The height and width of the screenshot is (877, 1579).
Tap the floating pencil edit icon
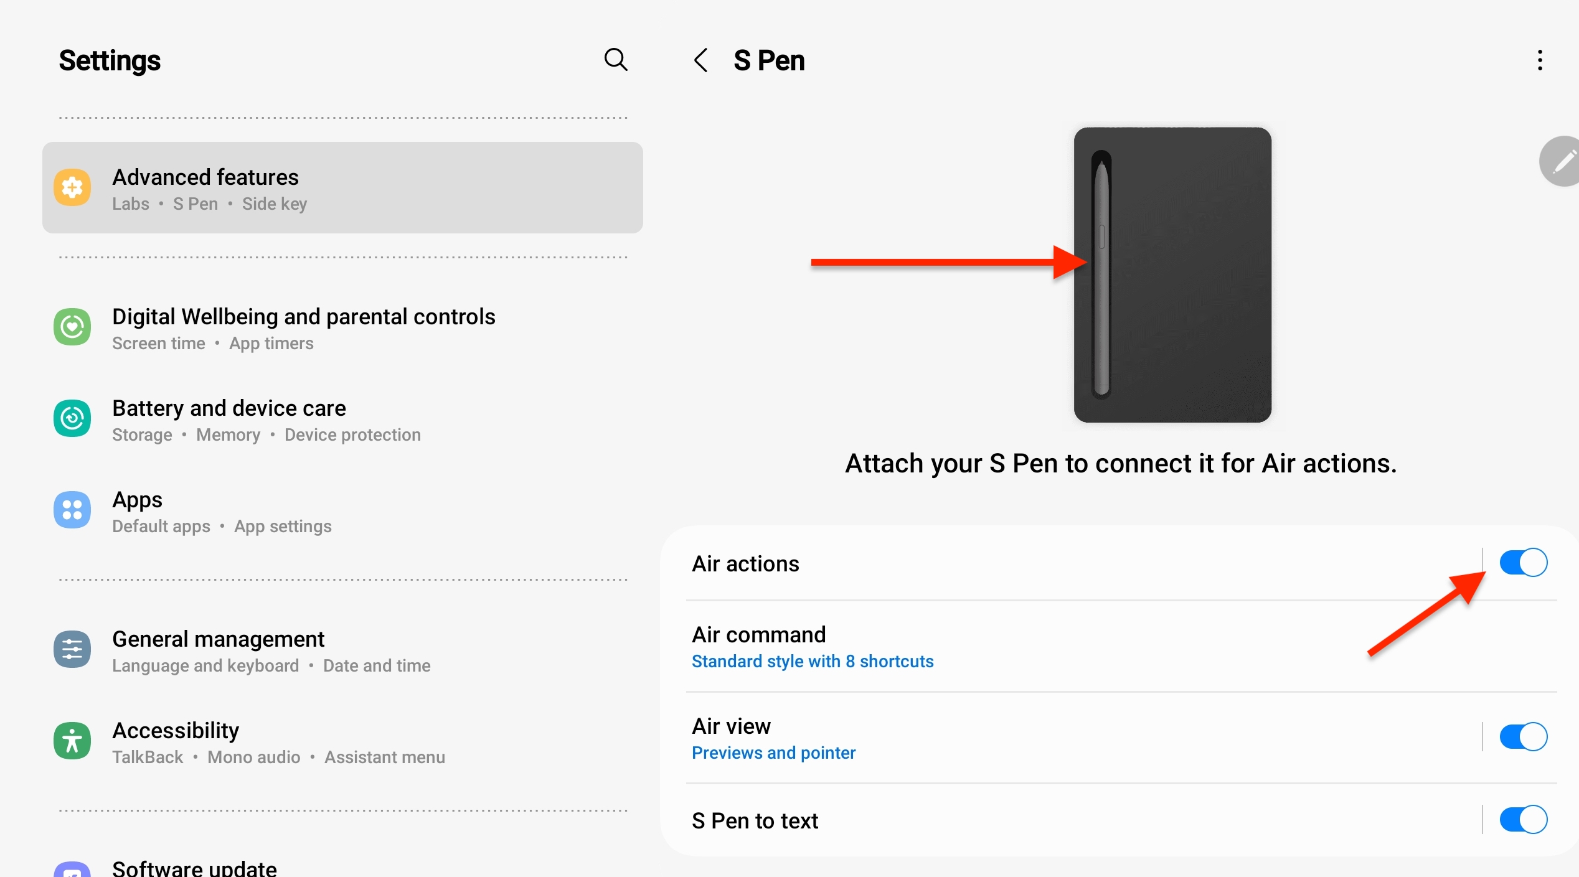1563,162
